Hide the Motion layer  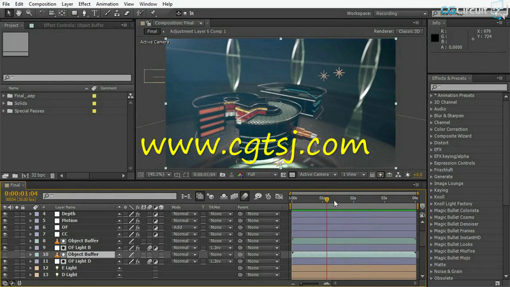pyautogui.click(x=5, y=221)
